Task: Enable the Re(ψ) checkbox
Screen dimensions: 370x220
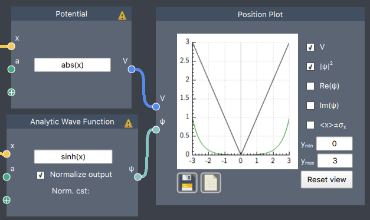Action: [x=310, y=86]
